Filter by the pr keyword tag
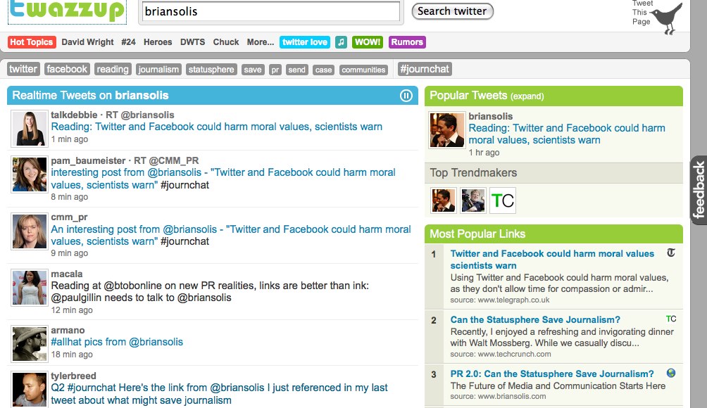Screen dimensions: 707x408 [x=275, y=70]
